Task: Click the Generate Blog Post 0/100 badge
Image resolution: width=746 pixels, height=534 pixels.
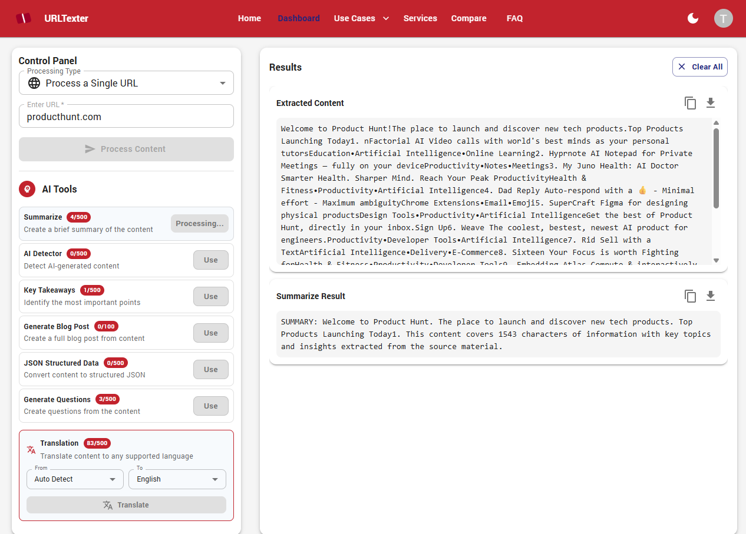Action: pyautogui.click(x=106, y=327)
